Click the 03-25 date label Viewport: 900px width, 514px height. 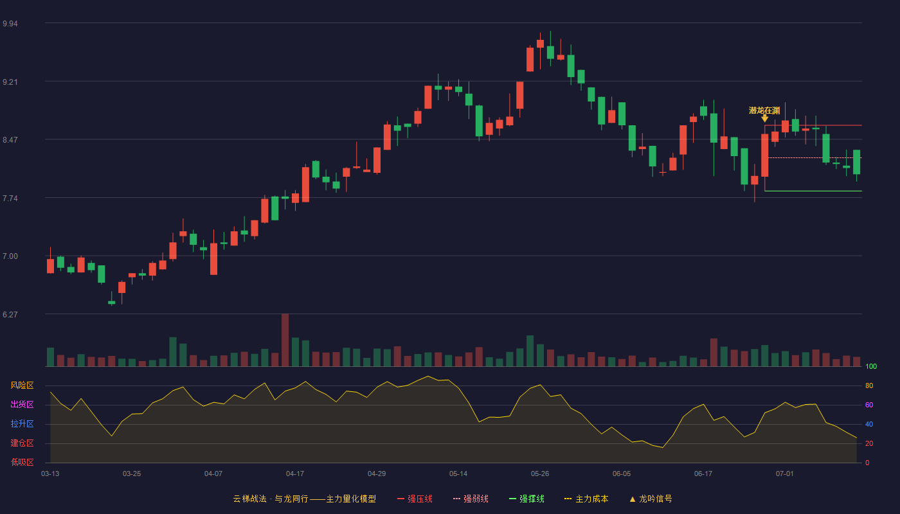tap(132, 474)
